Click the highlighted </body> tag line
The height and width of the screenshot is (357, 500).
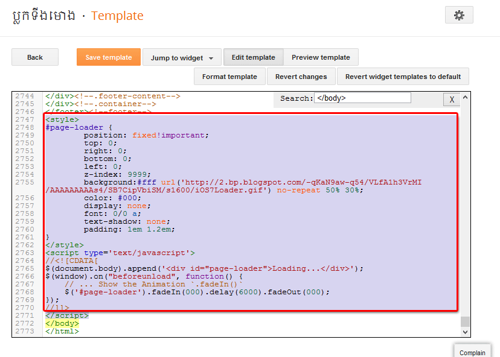click(x=62, y=324)
